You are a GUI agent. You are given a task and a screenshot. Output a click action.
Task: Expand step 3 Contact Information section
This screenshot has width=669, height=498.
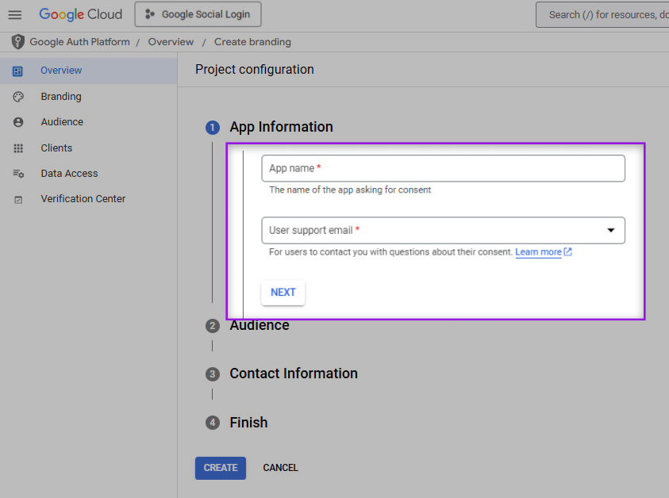point(293,373)
